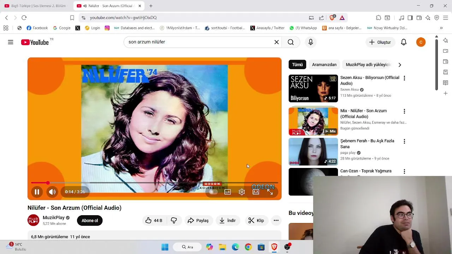
Task: Open the Windows Start menu
Action: point(165,247)
